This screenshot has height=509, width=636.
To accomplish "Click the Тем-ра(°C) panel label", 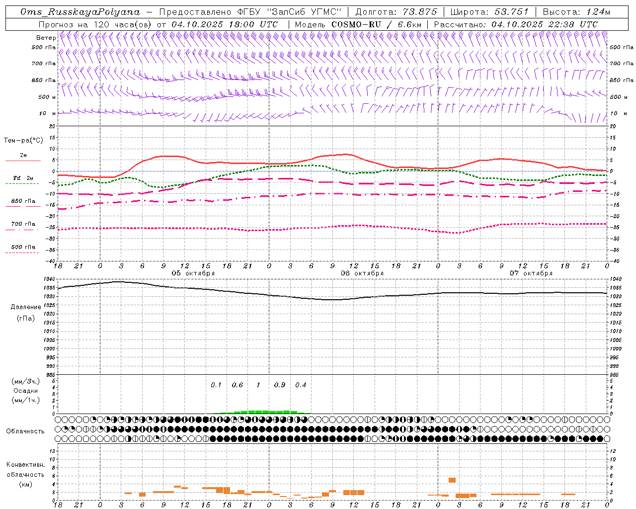I will coord(23,140).
